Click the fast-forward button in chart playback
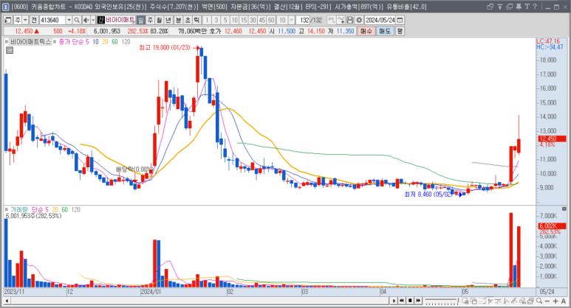571x308 pixels. point(418,301)
